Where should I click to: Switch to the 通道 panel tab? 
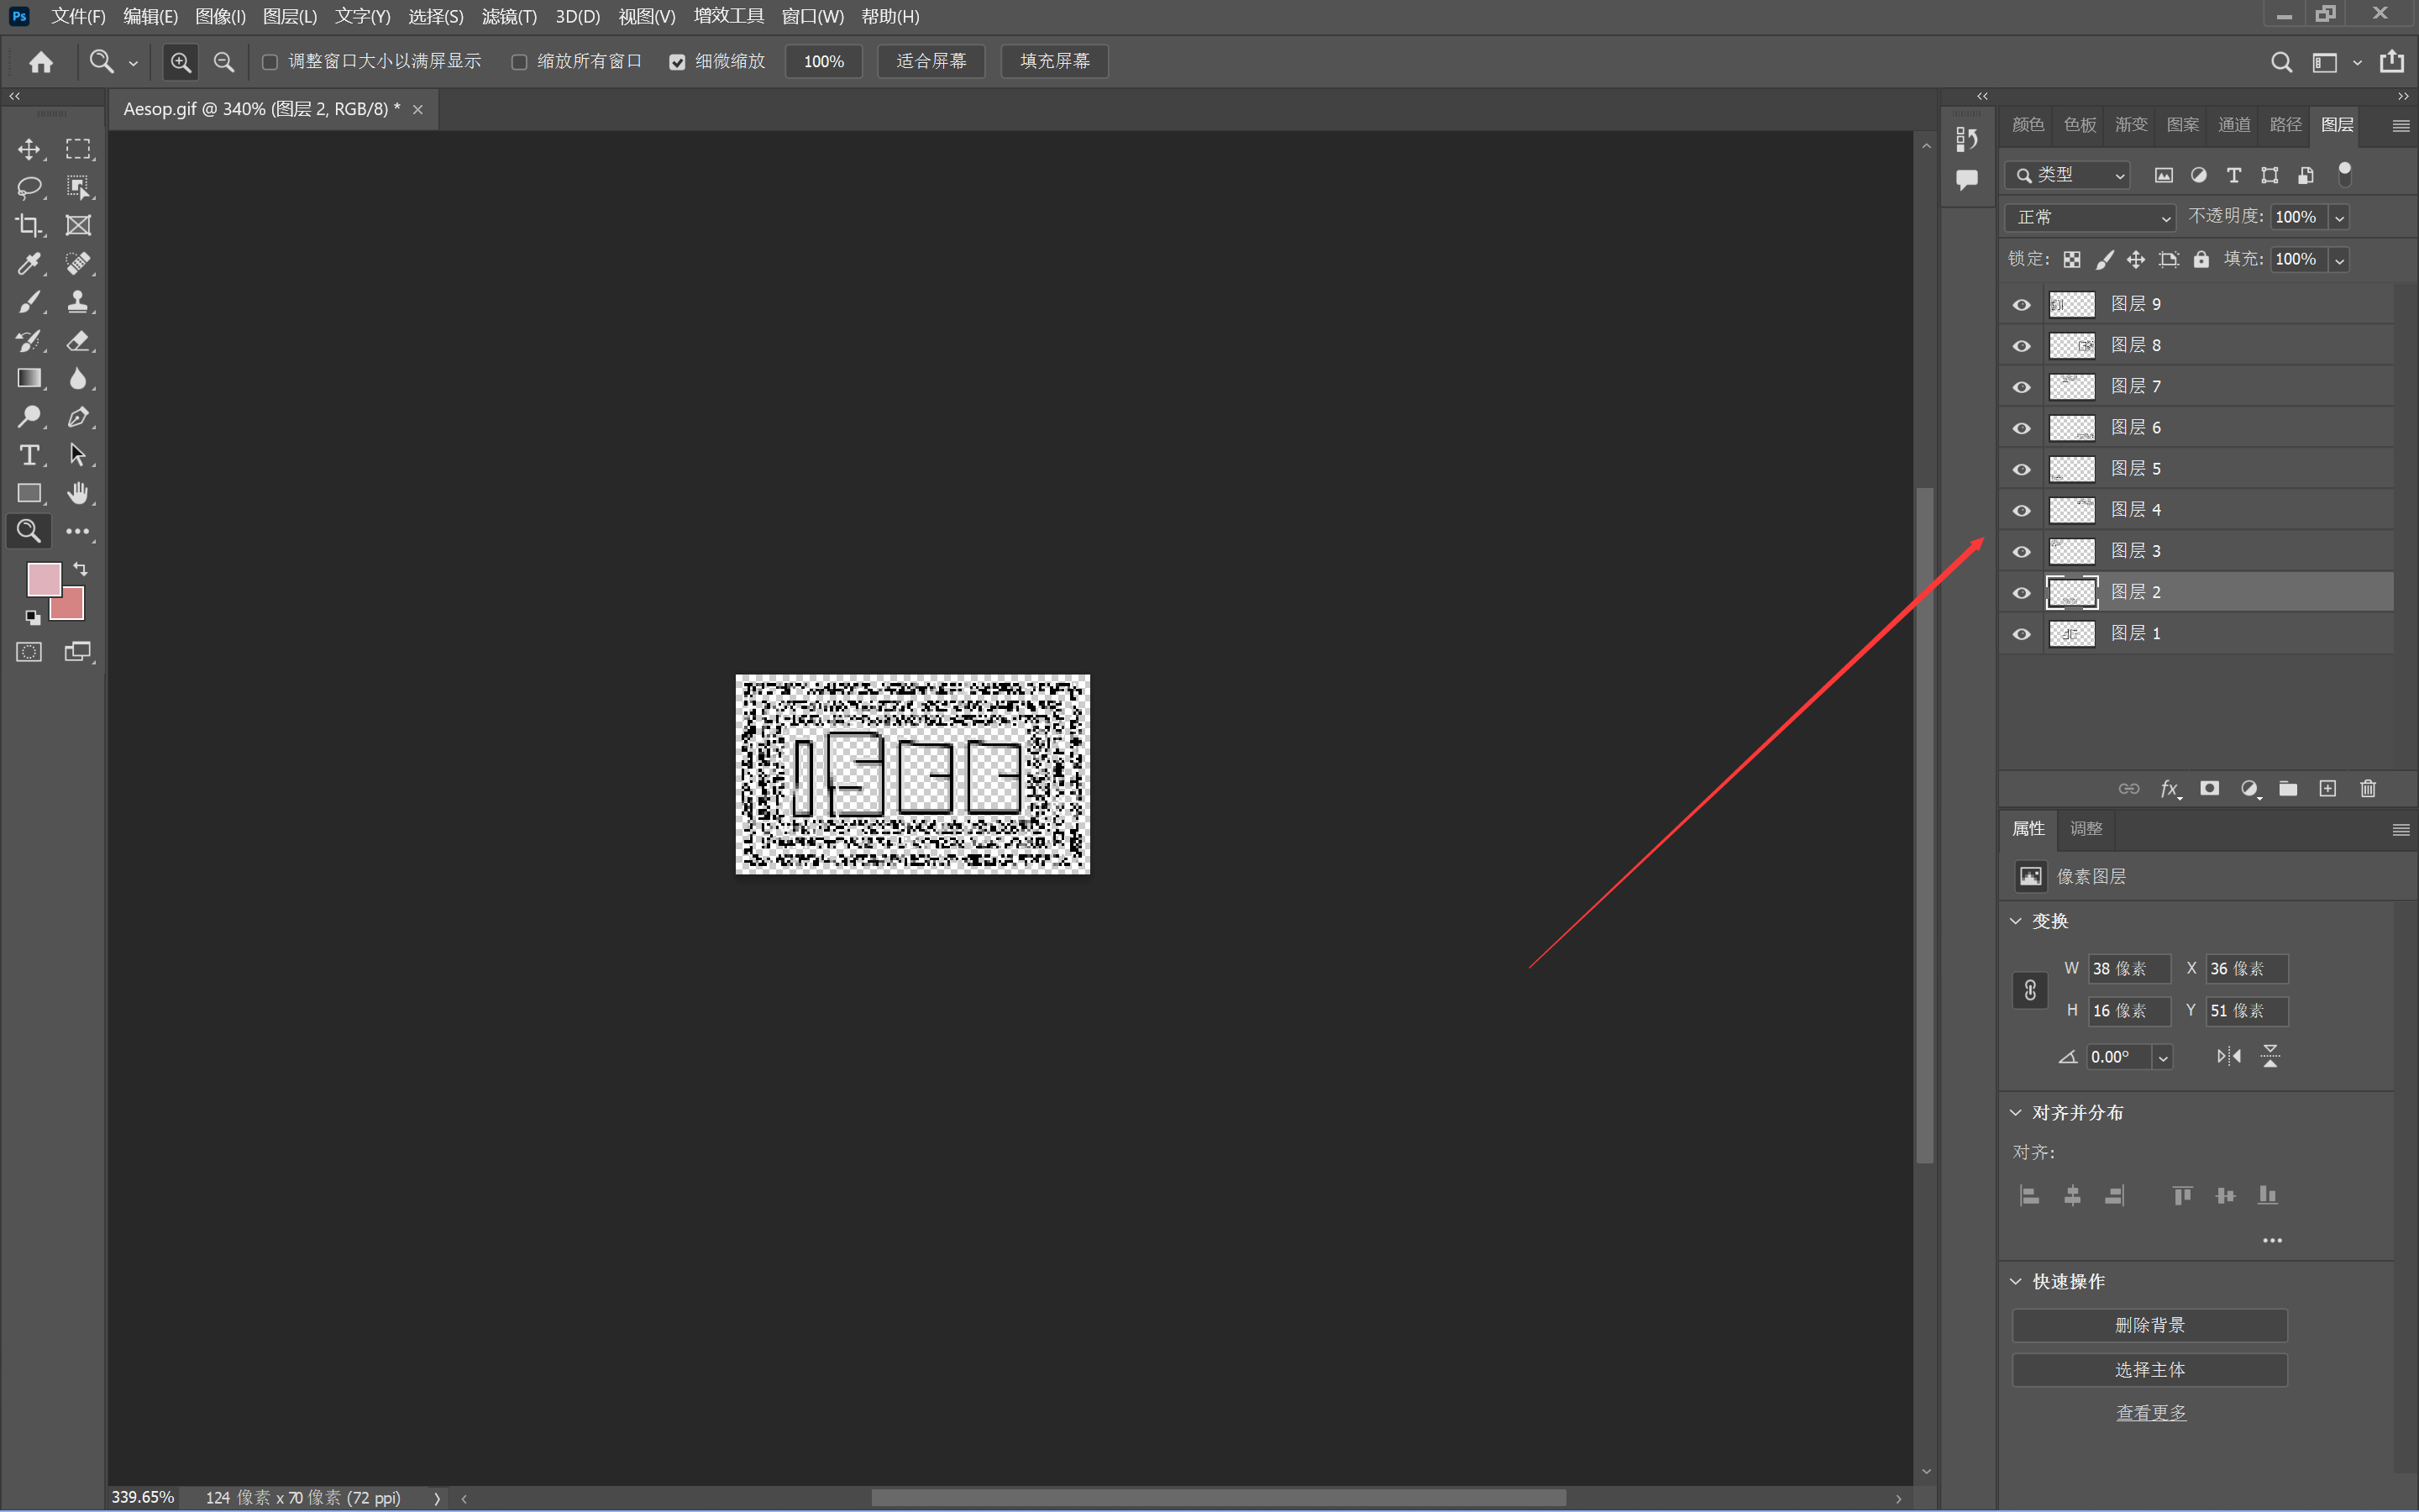[2233, 125]
